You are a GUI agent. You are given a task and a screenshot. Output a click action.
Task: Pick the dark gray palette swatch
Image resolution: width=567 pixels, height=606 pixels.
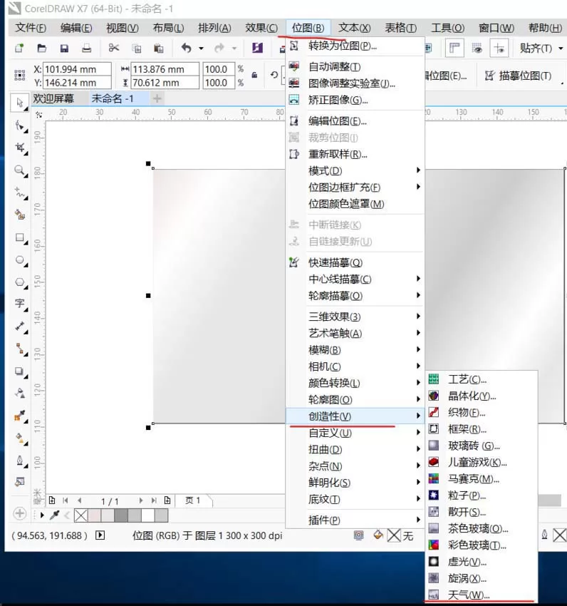(x=121, y=515)
